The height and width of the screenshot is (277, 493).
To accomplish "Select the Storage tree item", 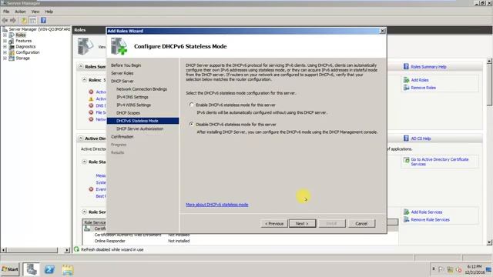I will [x=22, y=58].
